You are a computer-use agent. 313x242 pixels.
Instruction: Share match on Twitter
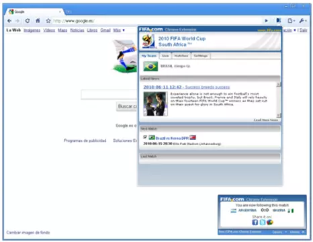pos(263,222)
